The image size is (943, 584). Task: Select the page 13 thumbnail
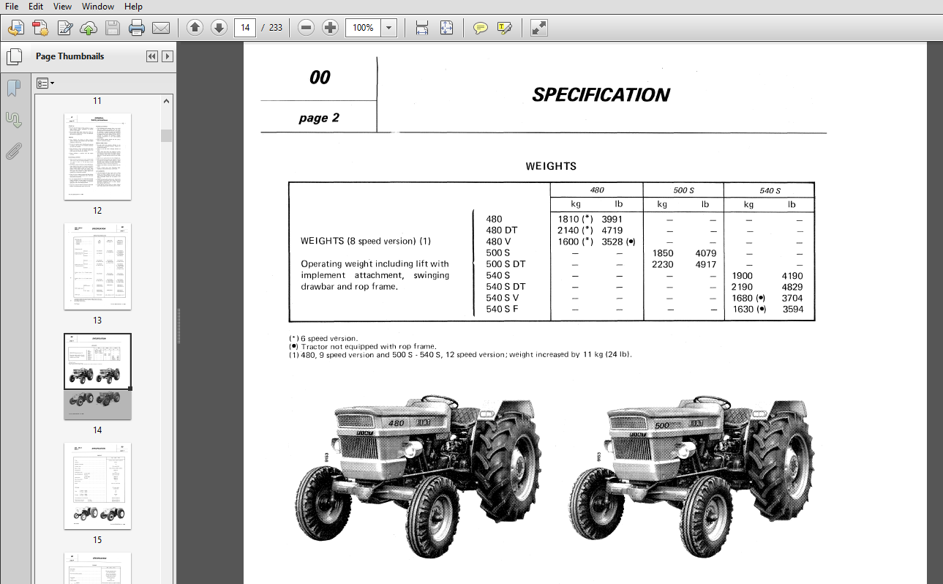pyautogui.click(x=97, y=266)
